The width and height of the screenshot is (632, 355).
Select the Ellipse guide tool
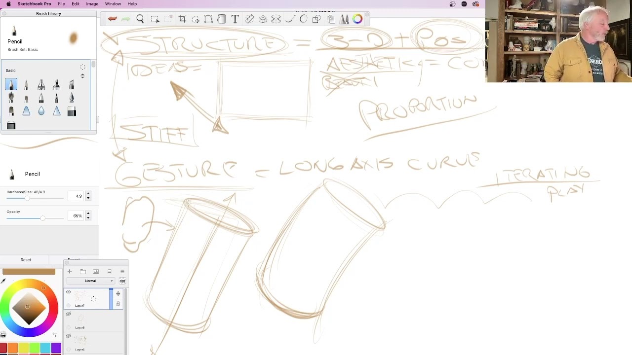[x=303, y=19]
